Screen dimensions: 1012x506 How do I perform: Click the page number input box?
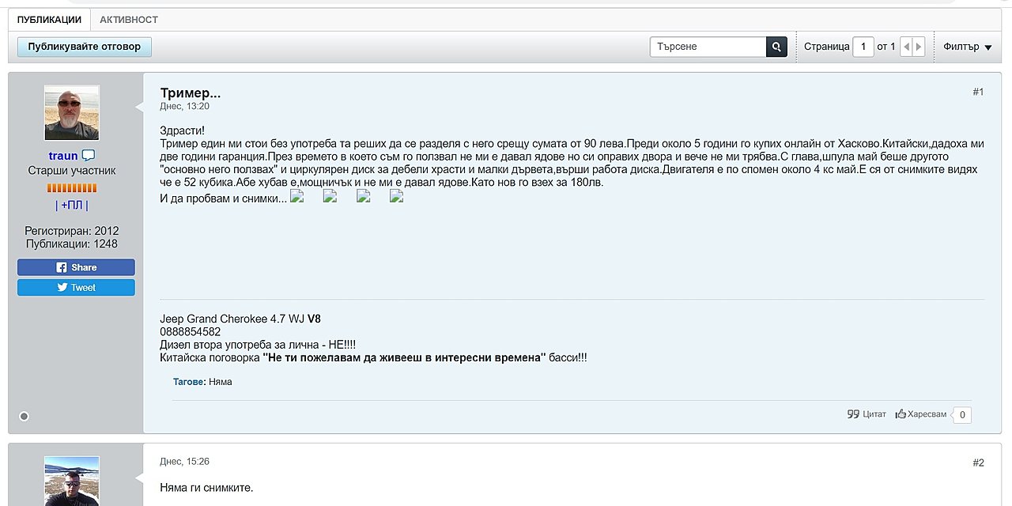point(863,47)
